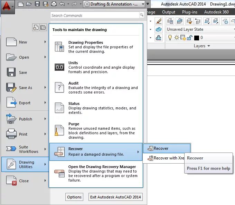Click the Plot printer icon in quick access toolbar
Viewport: 235px width, 205px height.
tap(54, 4)
